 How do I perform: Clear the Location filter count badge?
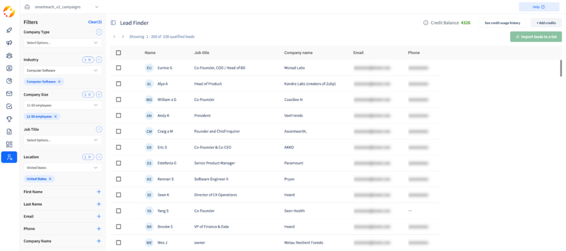click(88, 157)
